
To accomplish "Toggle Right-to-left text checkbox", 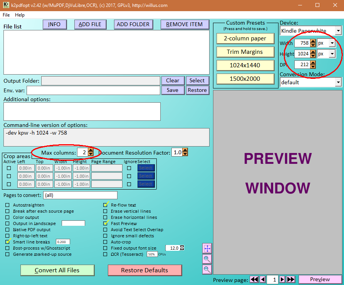I will click(x=7, y=236).
